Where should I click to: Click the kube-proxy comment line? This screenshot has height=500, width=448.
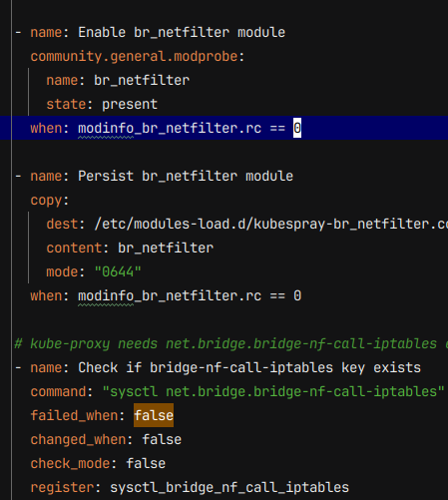point(230,343)
